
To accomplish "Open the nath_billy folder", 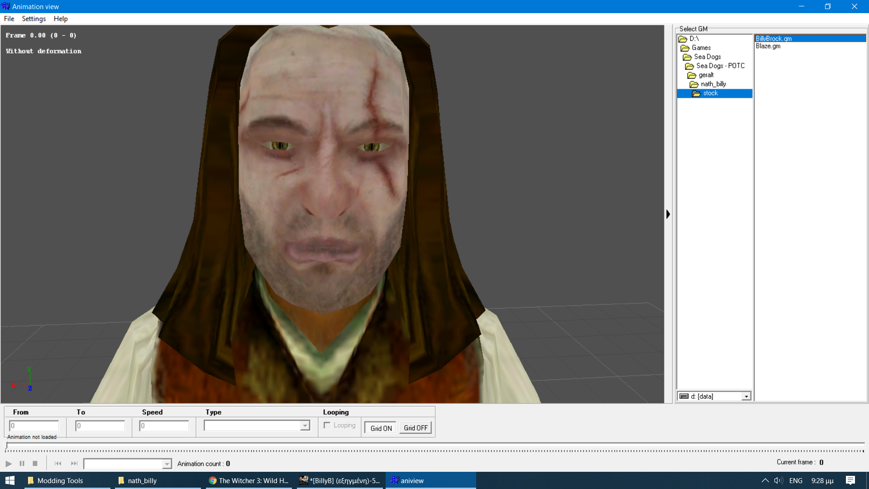I will tap(713, 84).
